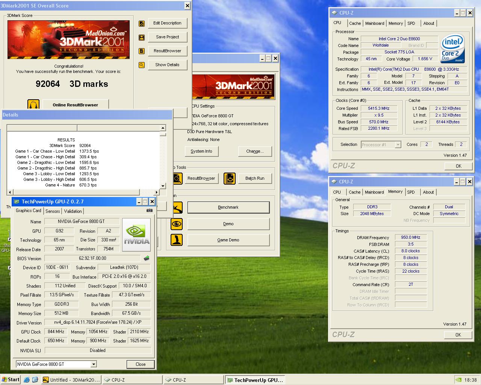Click the second quick launch icon
The width and height of the screenshot is (481, 385).
35,380
